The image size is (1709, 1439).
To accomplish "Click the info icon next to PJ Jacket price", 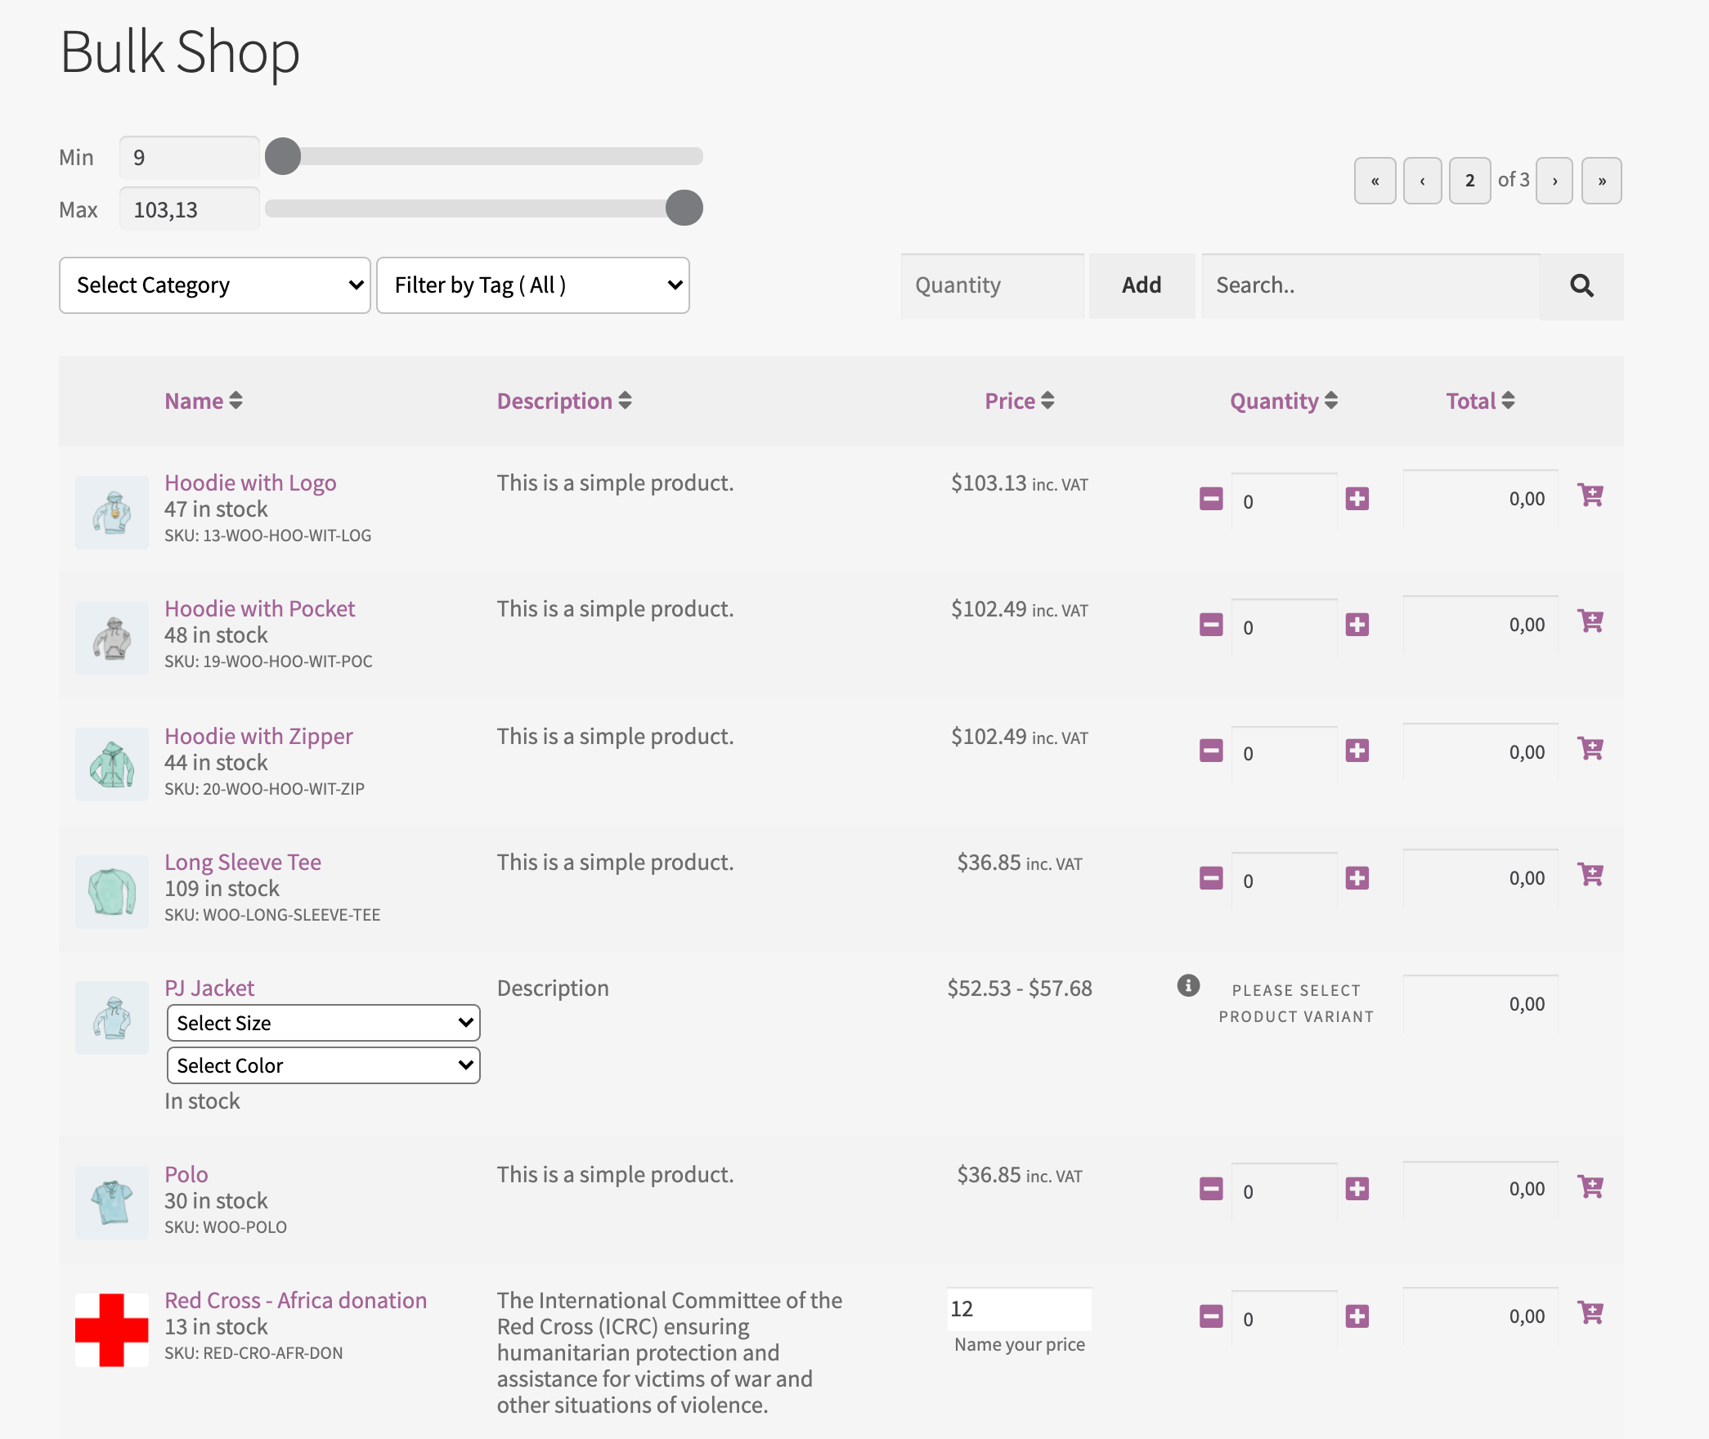I will pyautogui.click(x=1189, y=986).
